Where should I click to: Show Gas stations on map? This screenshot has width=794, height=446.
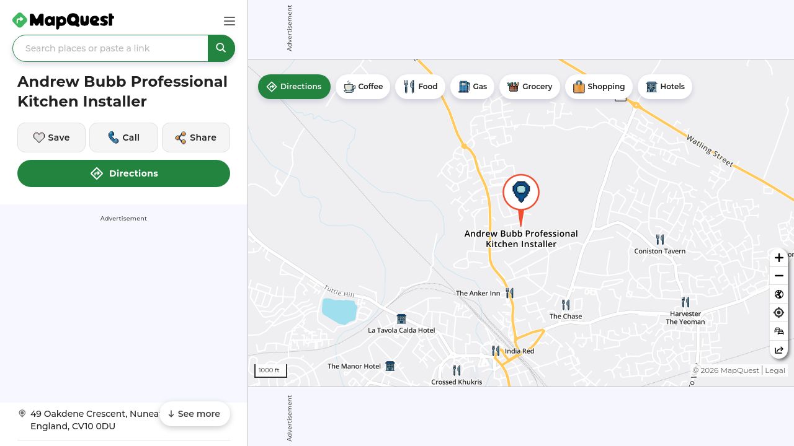coord(472,87)
